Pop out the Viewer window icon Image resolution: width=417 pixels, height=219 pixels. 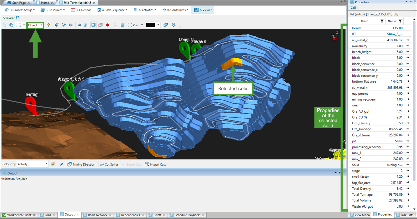click(18, 18)
